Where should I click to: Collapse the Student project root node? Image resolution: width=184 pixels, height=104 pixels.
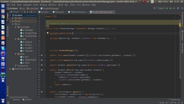point(10,15)
